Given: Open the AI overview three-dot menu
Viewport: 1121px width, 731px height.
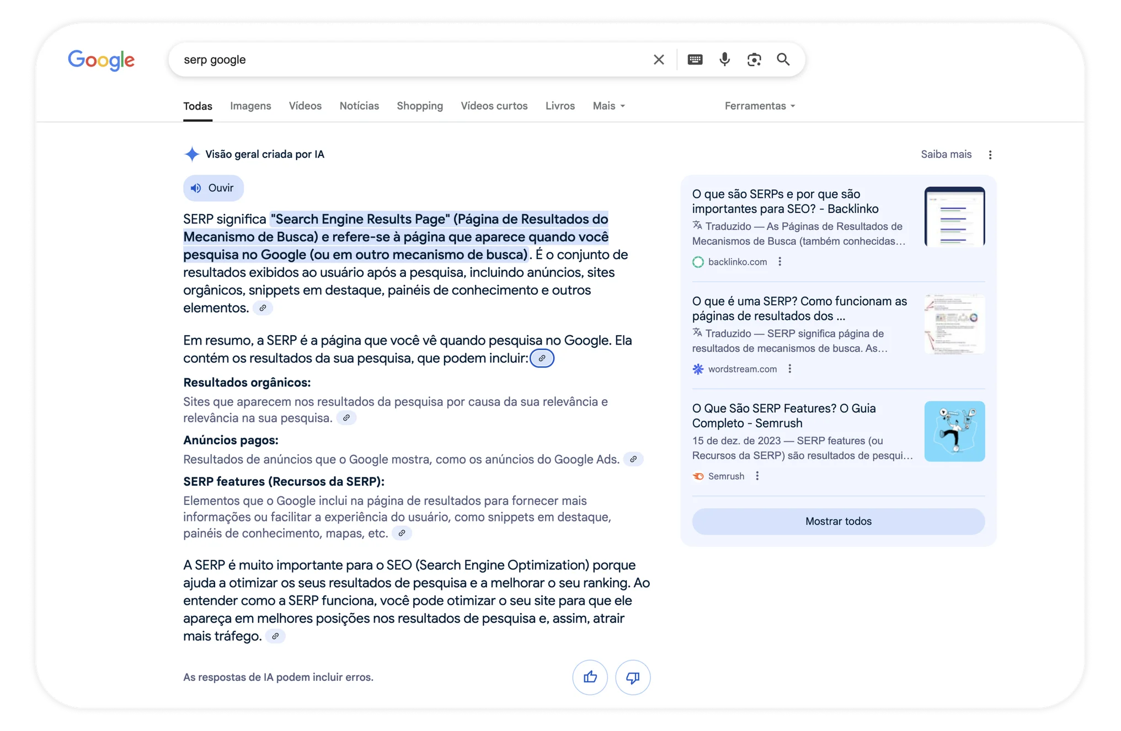Looking at the screenshot, I should (990, 155).
